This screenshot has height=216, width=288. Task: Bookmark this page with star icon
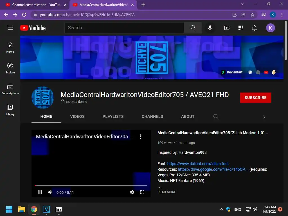click(253, 15)
